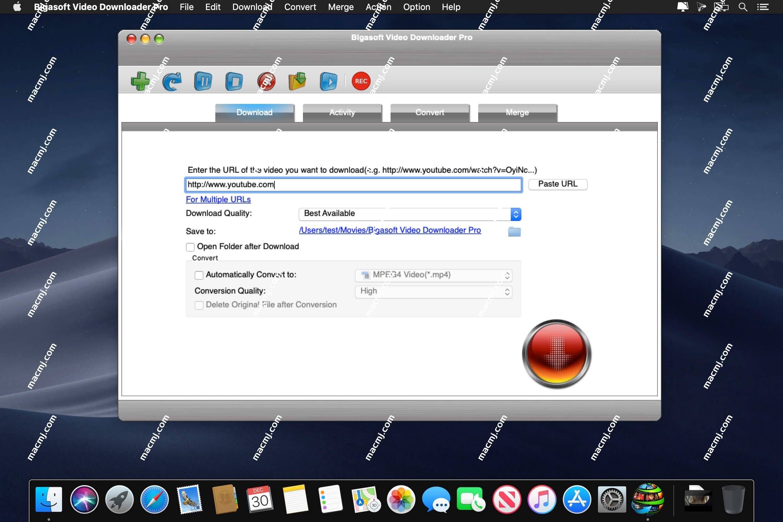Image resolution: width=783 pixels, height=522 pixels.
Task: Toggle Delete Original File after Conversion
Action: pos(199,305)
